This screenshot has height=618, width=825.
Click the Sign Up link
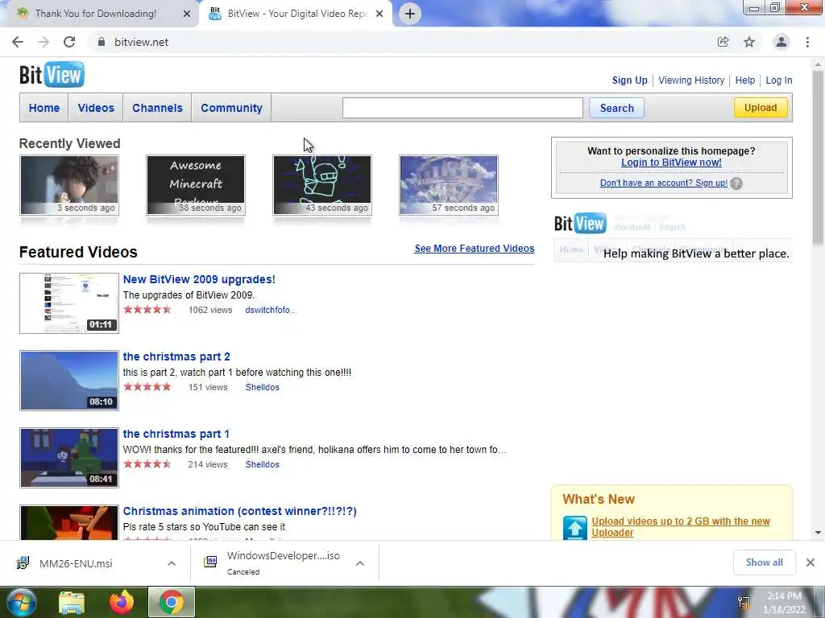click(x=629, y=80)
